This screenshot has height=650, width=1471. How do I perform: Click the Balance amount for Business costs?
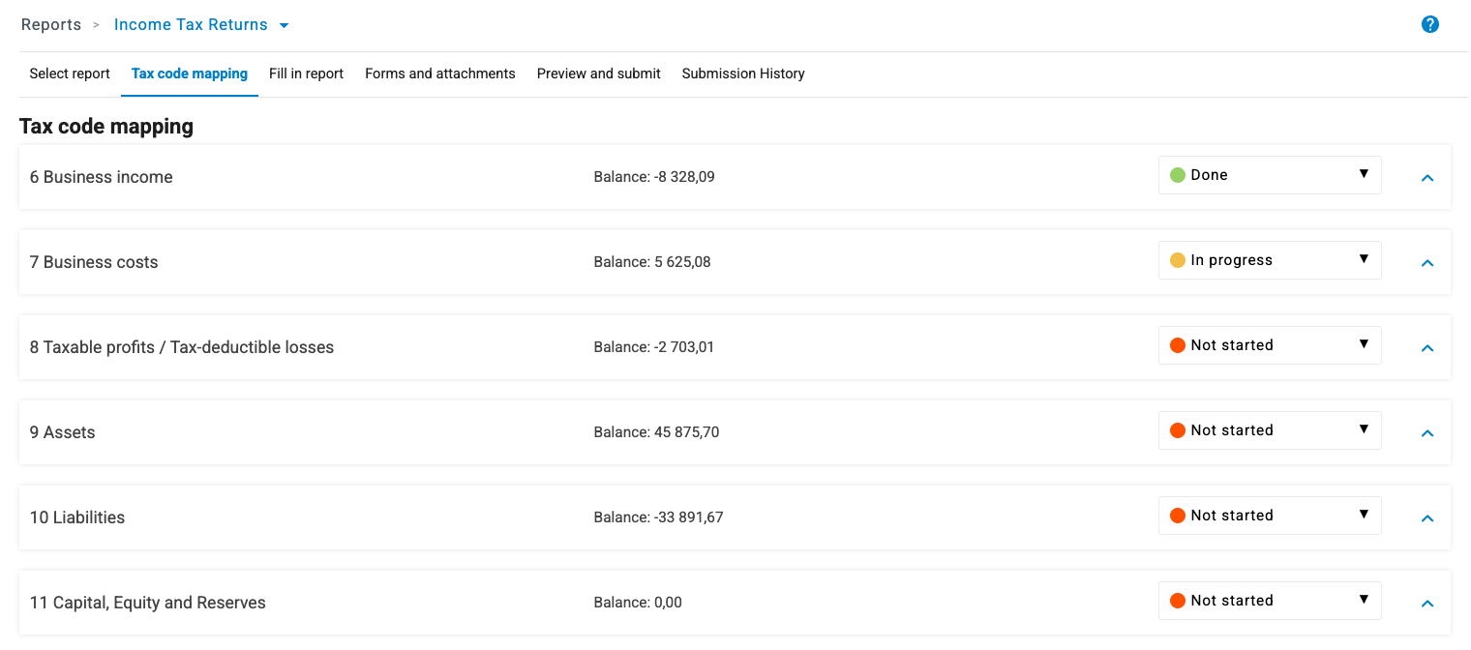click(x=652, y=261)
